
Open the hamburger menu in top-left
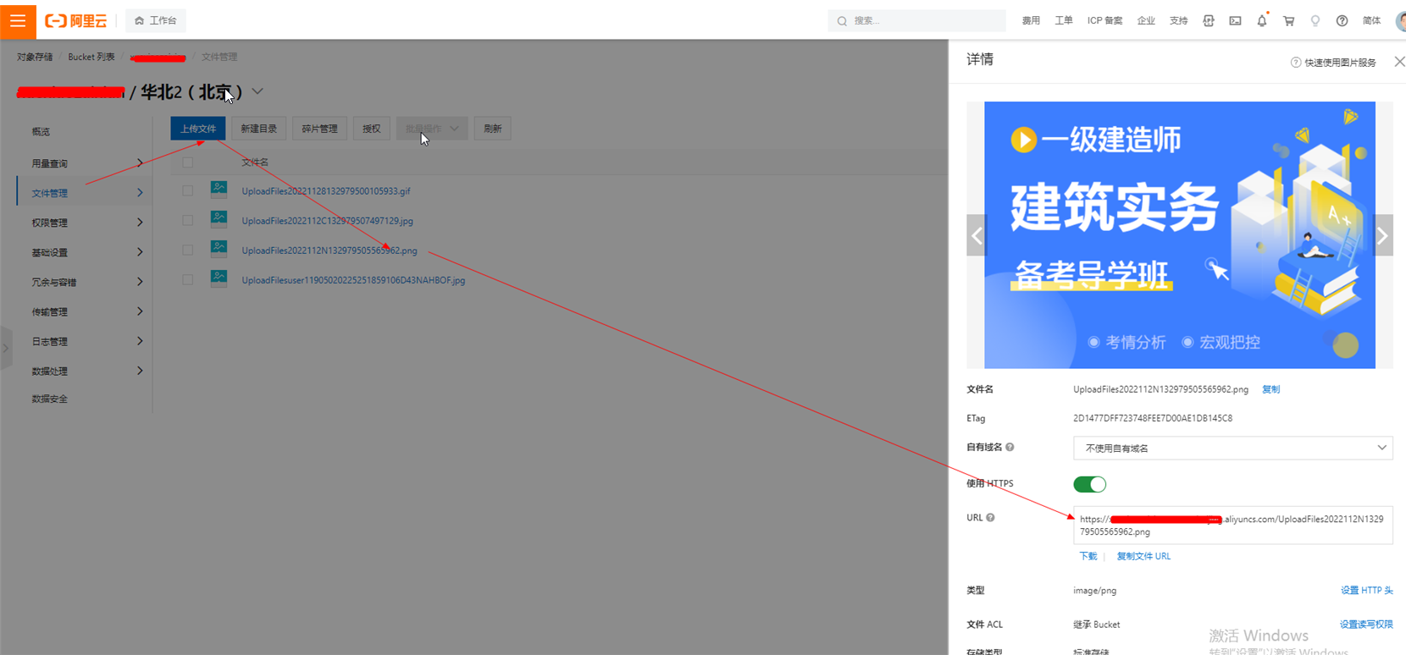(x=18, y=20)
